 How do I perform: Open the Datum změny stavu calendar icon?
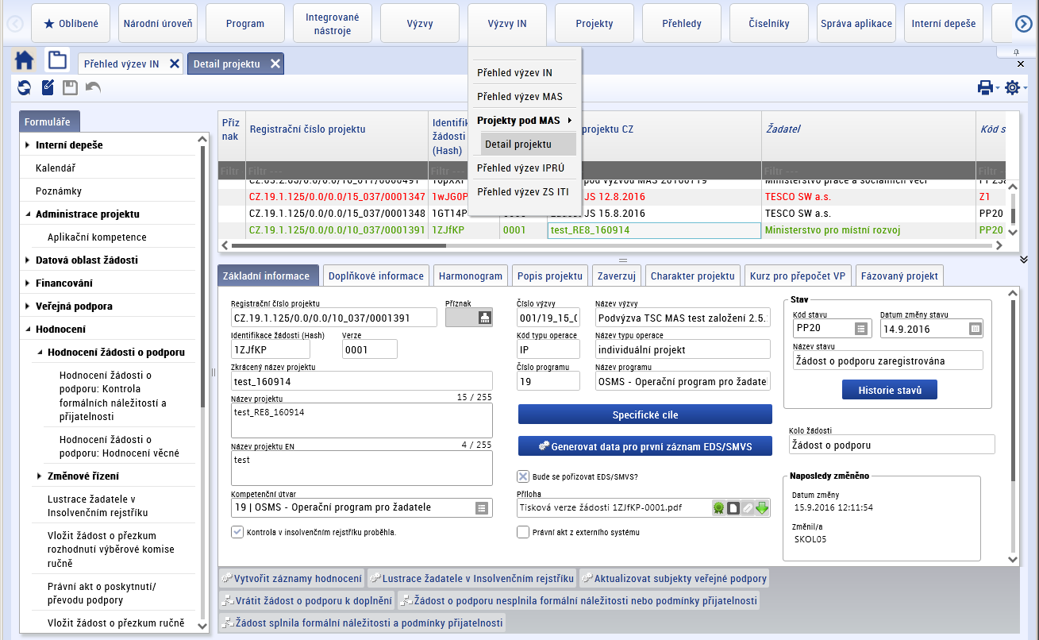[x=975, y=329]
